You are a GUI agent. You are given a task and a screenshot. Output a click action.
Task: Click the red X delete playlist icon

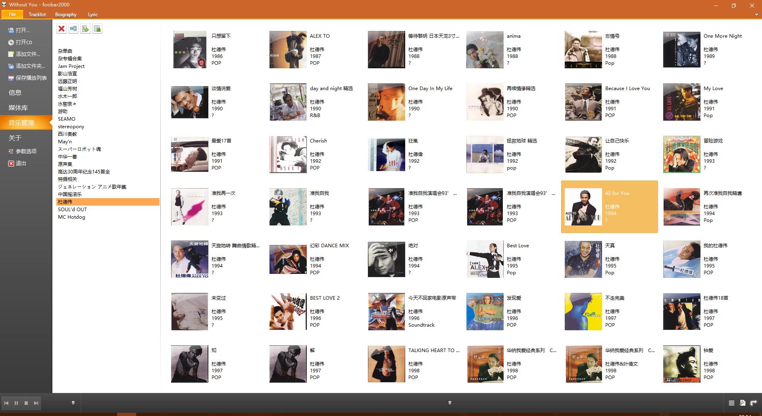(62, 29)
